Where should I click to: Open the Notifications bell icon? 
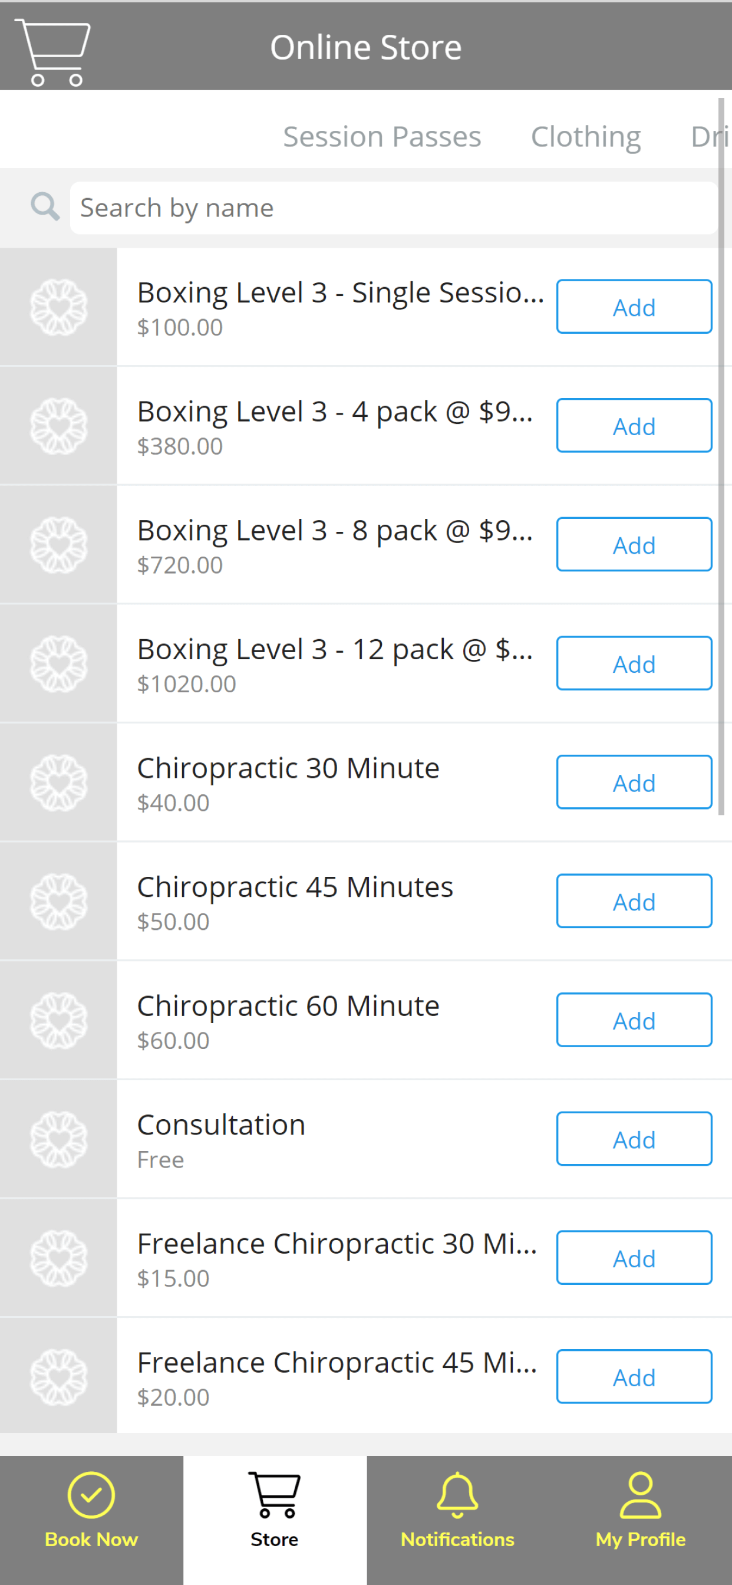[x=457, y=1495]
